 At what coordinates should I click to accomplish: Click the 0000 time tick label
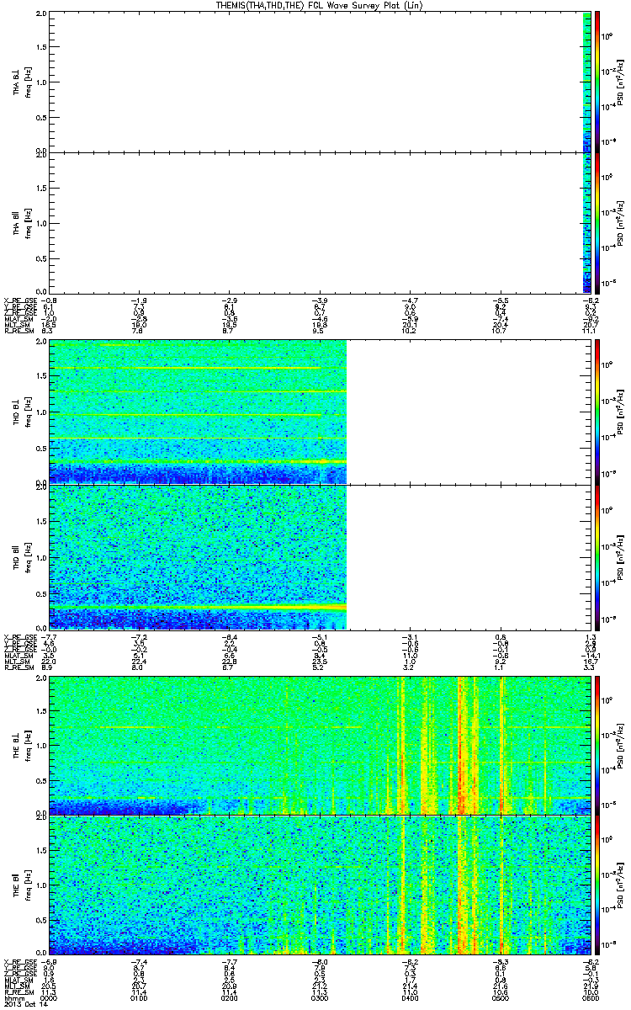(x=49, y=998)
